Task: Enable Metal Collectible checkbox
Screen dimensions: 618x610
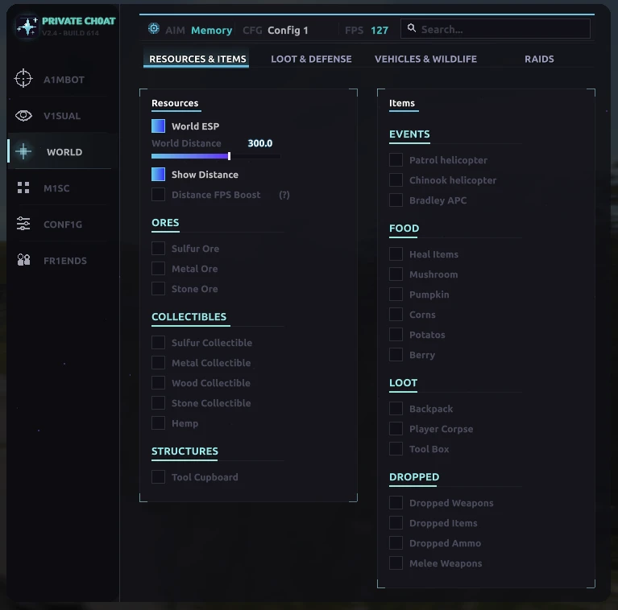Action: pos(159,362)
